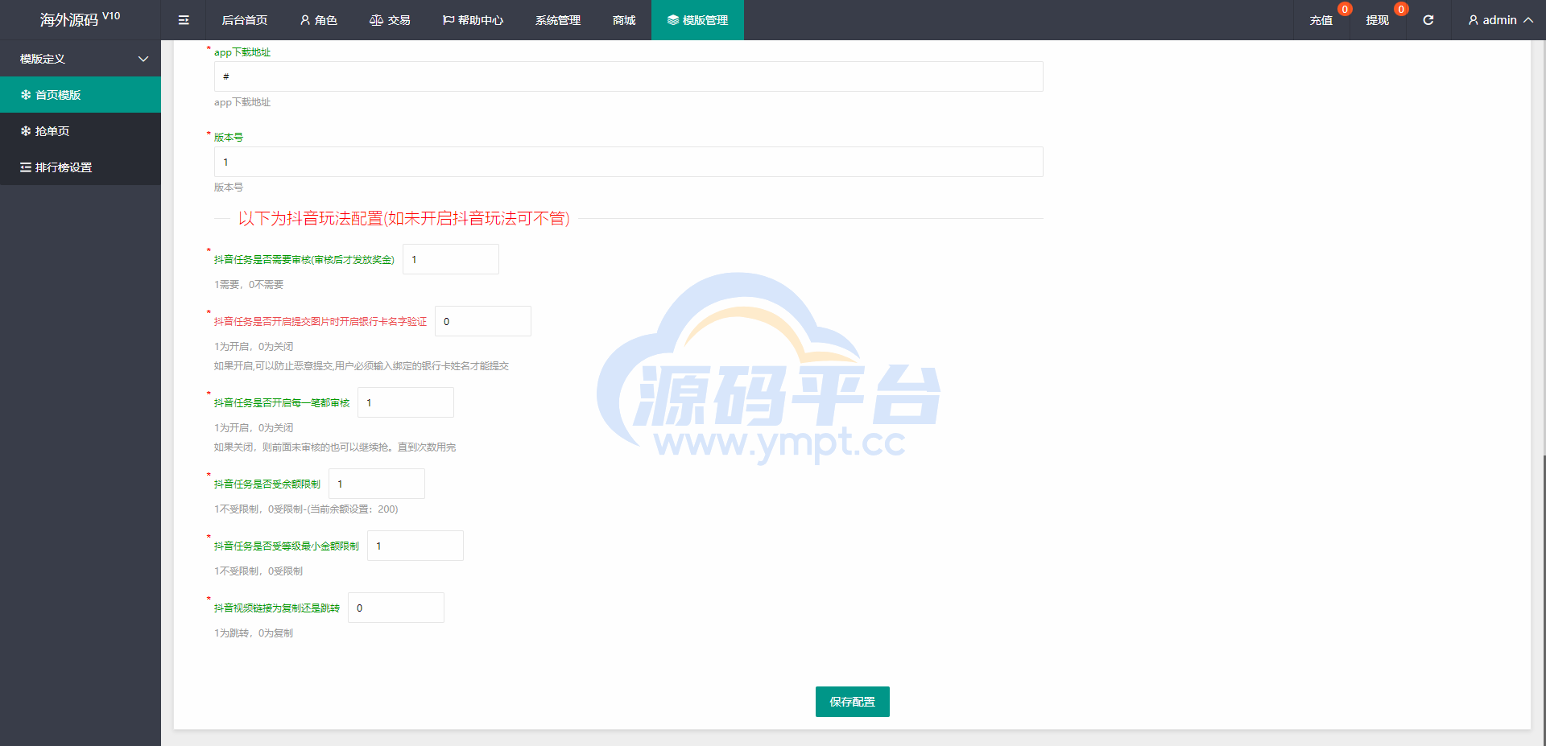Focus the 银行卡名字验证 input field
Screen dimensions: 1546x746
point(483,321)
